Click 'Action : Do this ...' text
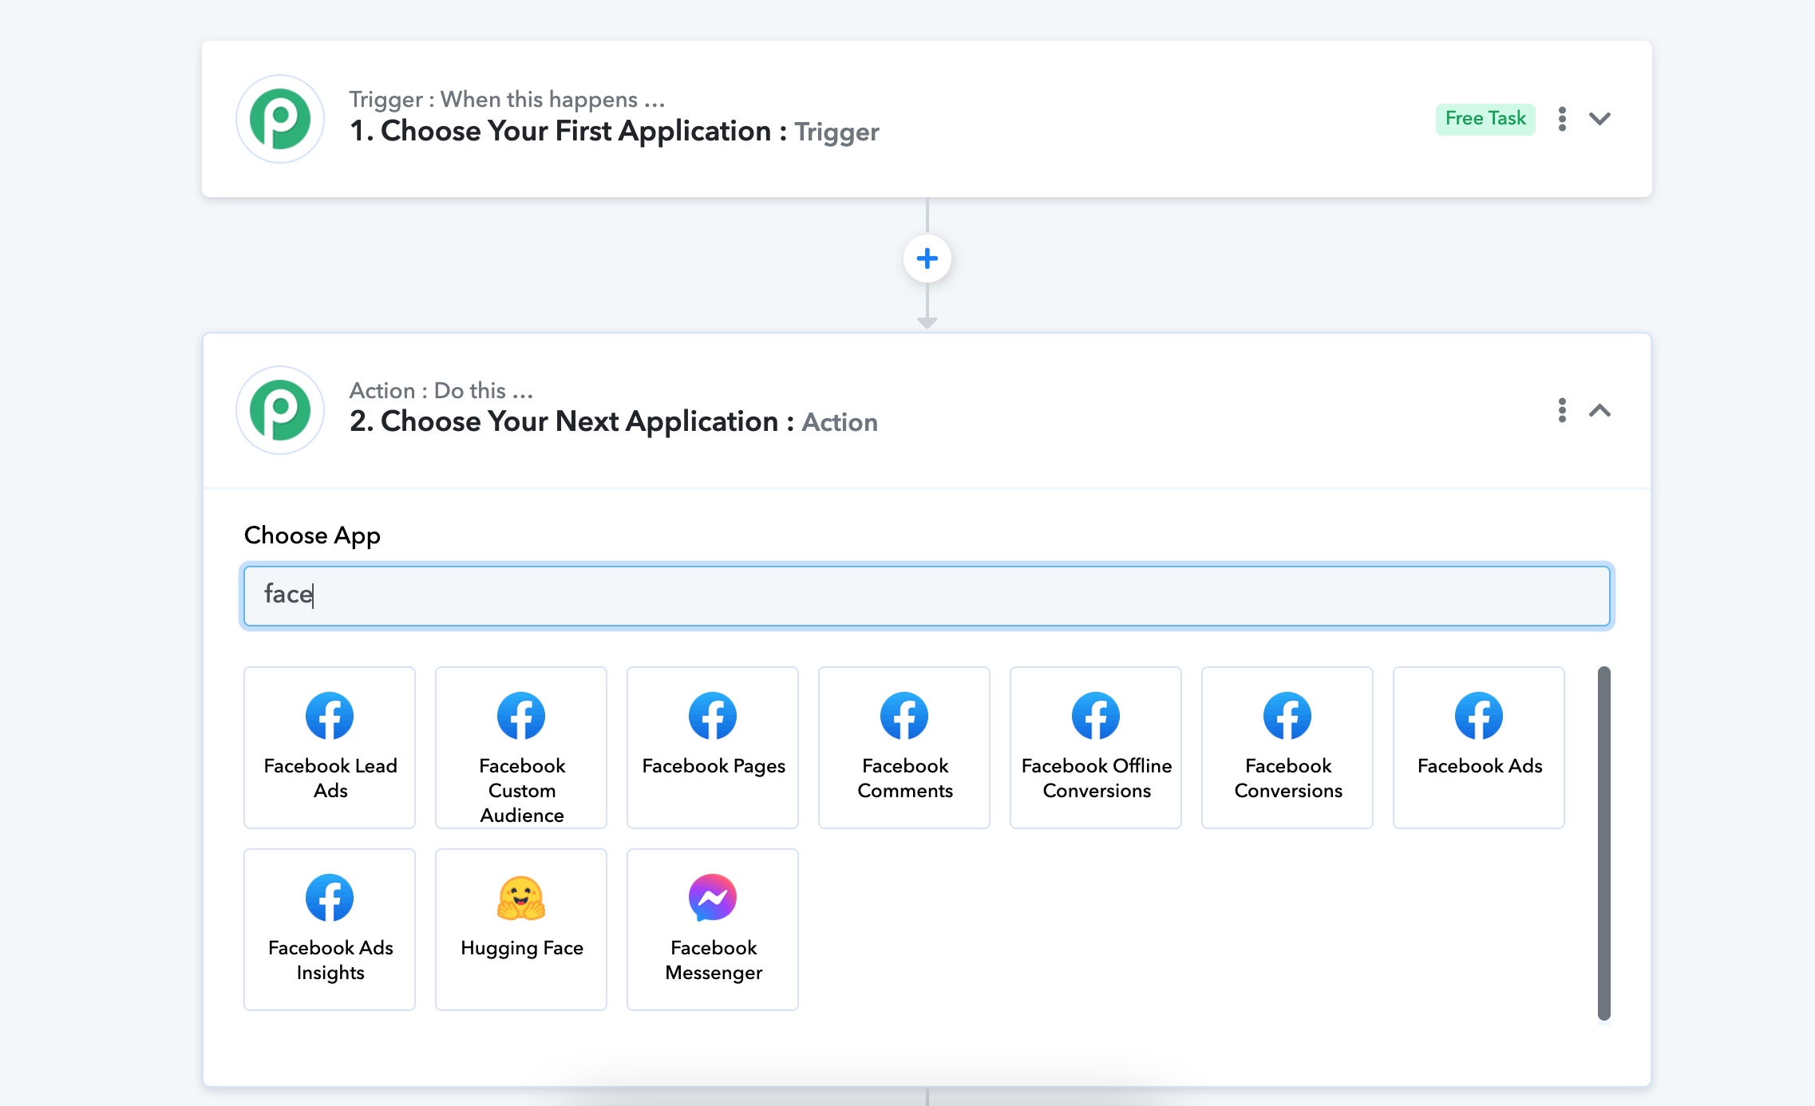The image size is (1815, 1106). [441, 390]
